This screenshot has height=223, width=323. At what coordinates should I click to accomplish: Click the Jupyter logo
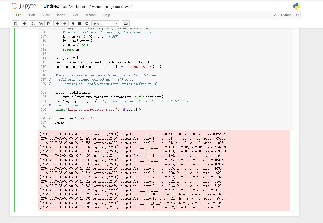click(x=25, y=6)
